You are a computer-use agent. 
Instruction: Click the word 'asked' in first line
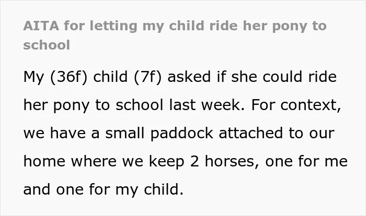click(x=189, y=77)
